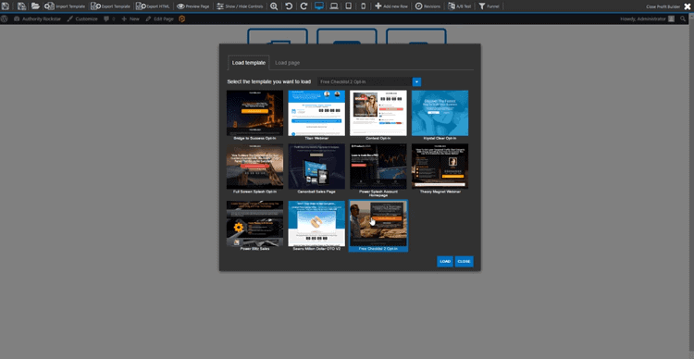Click Customize in the admin bar
The width and height of the screenshot is (694, 359).
82,19
